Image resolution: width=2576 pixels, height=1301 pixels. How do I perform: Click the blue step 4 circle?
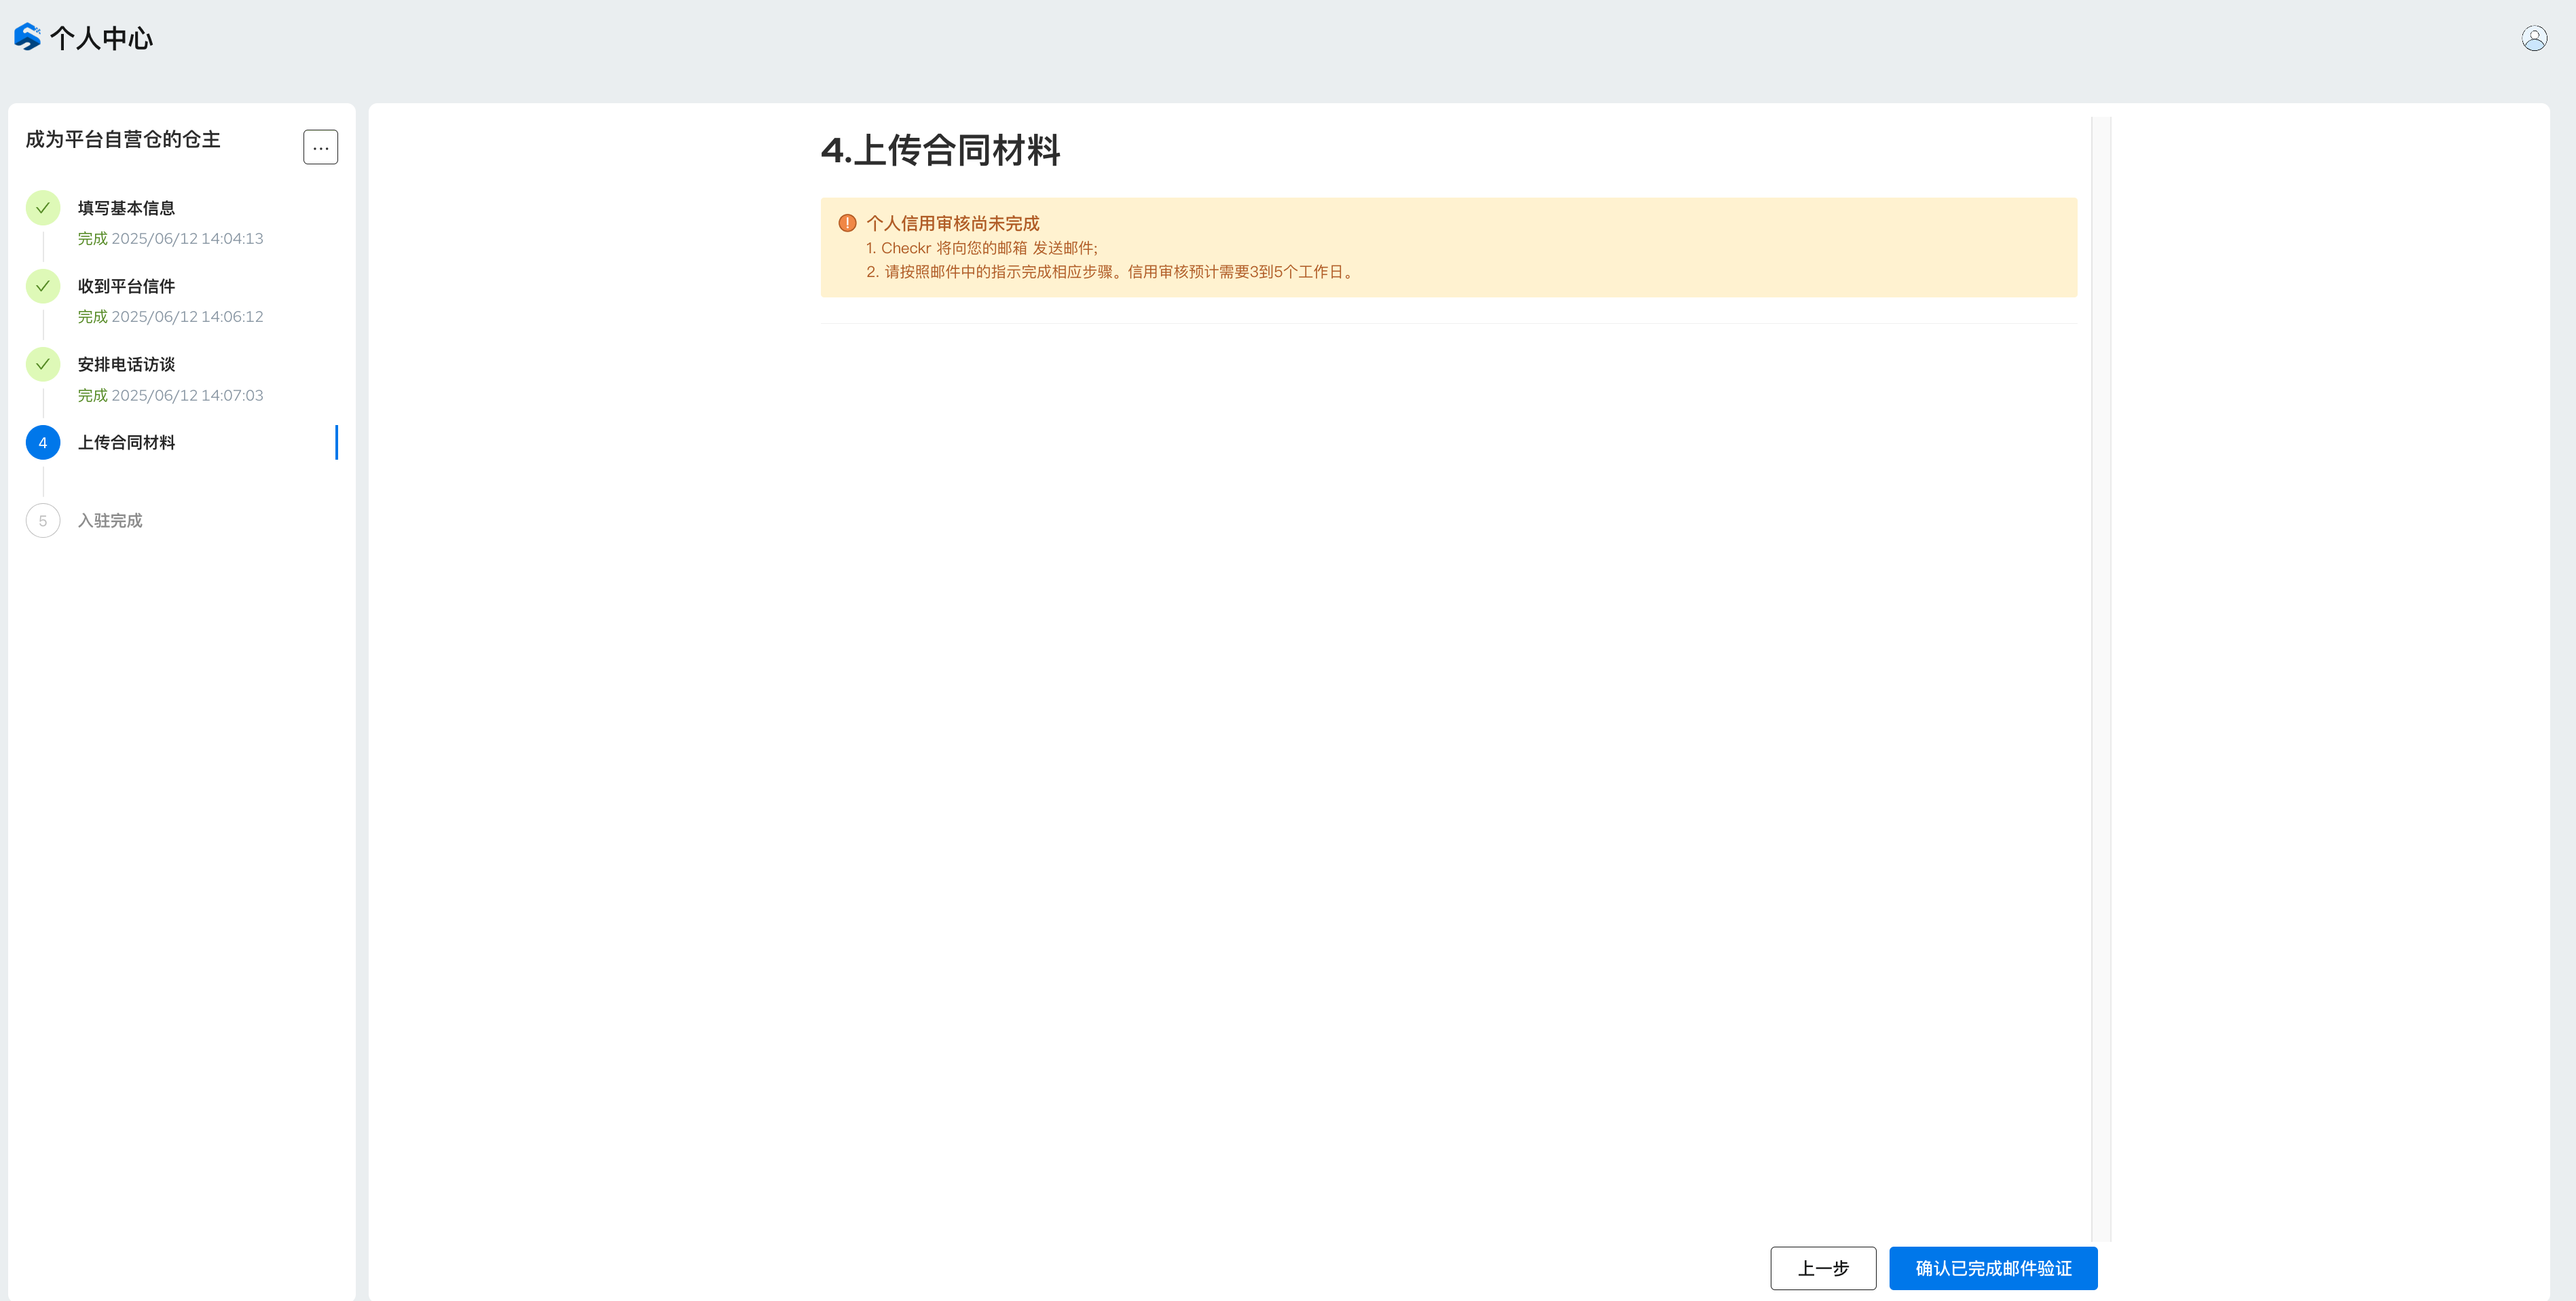(43, 442)
